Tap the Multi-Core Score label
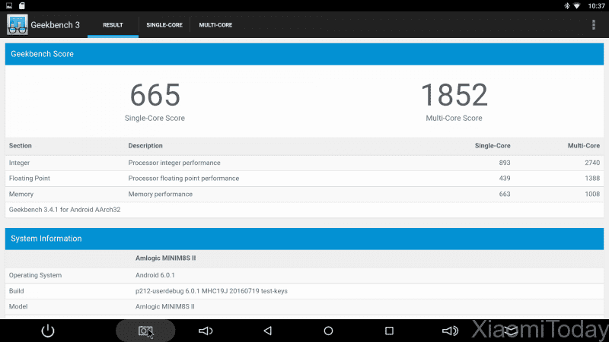 pyautogui.click(x=454, y=119)
